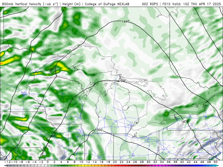223x167 pixels.
Task: Select the '0' value on the color scale
Action: [x=48, y=162]
